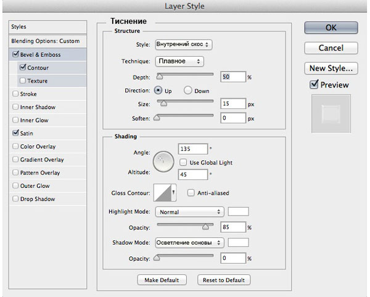Screen dimensions: 370x297
Task: Open the Gloss Contour curve thumbnail
Action: click(162, 193)
